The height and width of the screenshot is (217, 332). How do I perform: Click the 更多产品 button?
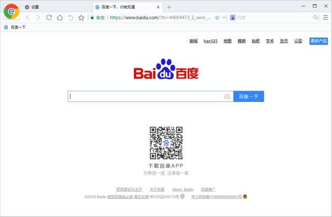pos(319,41)
